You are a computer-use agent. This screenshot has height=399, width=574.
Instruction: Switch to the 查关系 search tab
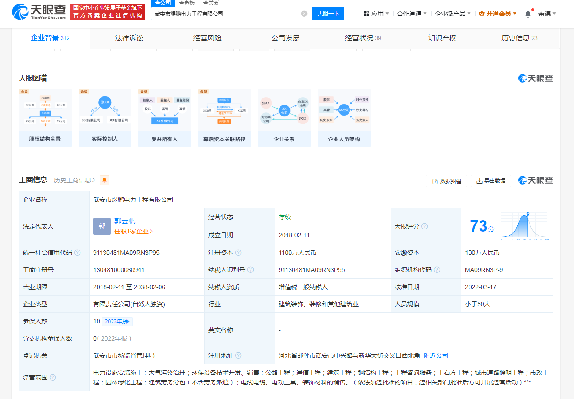pyautogui.click(x=211, y=3)
